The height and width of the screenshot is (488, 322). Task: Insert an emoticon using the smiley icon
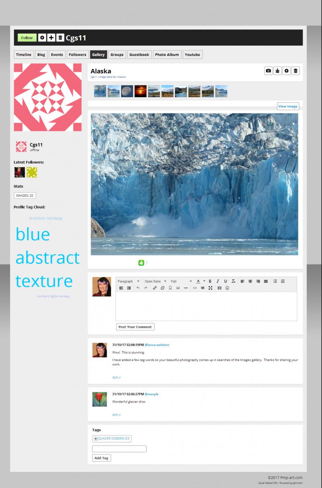point(227,288)
